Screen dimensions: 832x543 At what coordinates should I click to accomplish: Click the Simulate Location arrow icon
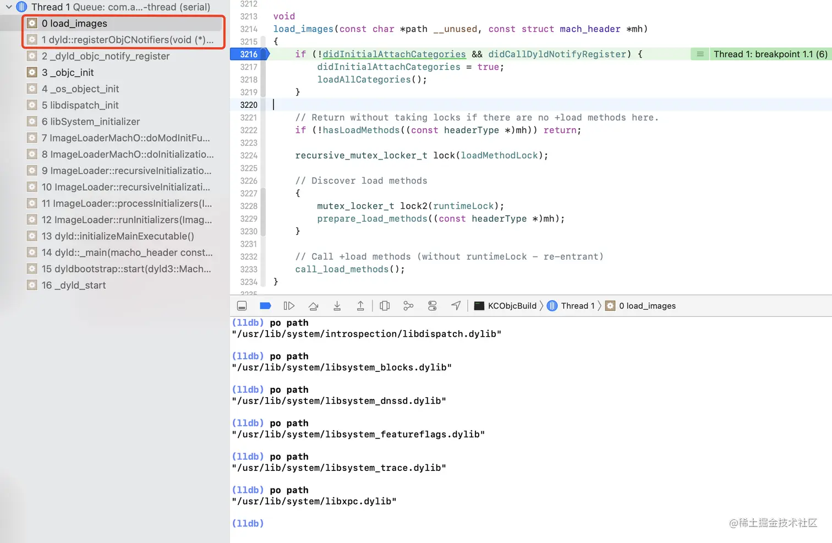pos(456,306)
